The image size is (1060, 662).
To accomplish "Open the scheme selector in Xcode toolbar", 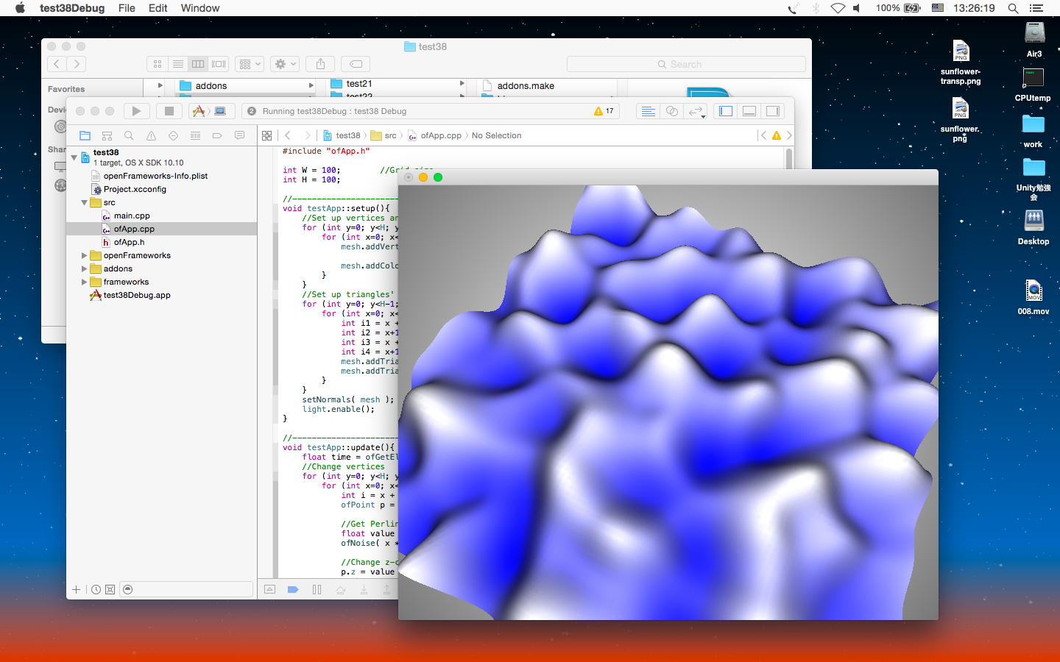I will coord(209,111).
